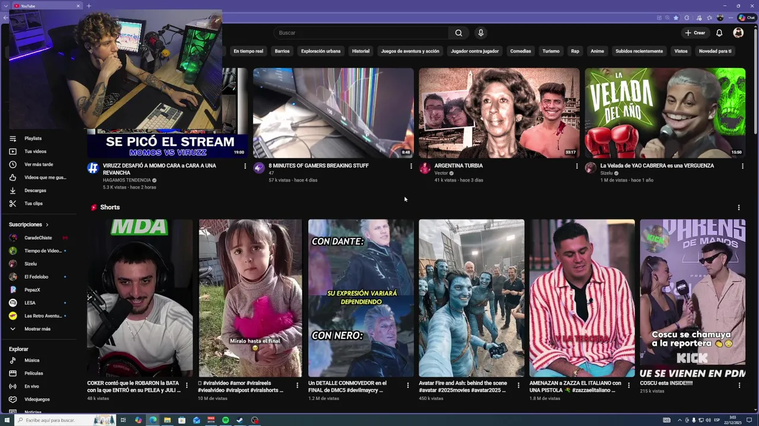Select Subidos recientemente chip
Screen dimensions: 759x426
pyautogui.click(x=639, y=51)
